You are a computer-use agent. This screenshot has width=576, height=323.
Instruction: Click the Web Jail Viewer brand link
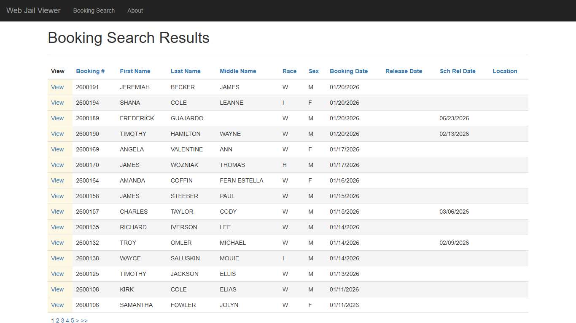tap(33, 11)
